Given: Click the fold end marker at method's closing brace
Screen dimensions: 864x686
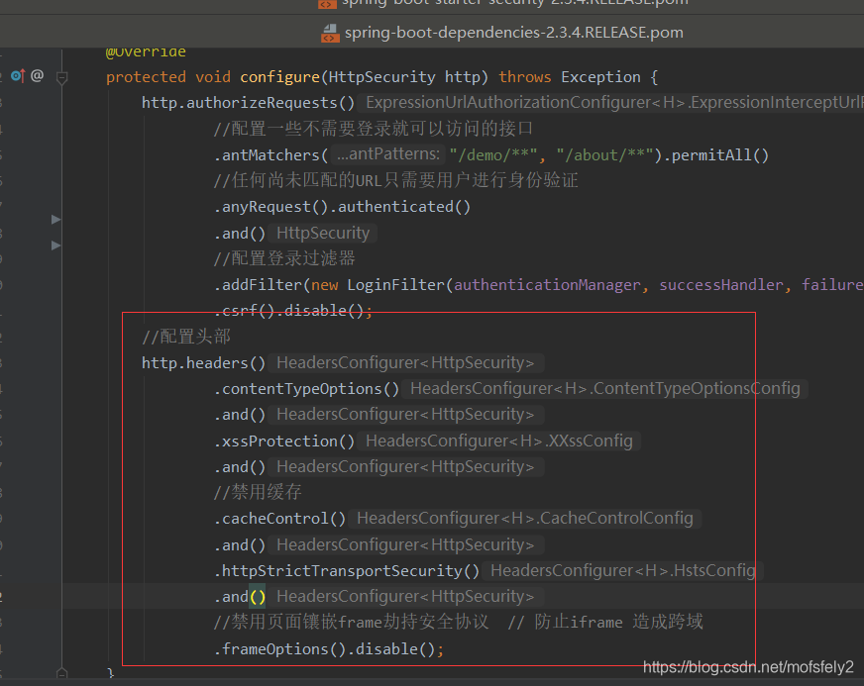Looking at the screenshot, I should coord(61,673).
